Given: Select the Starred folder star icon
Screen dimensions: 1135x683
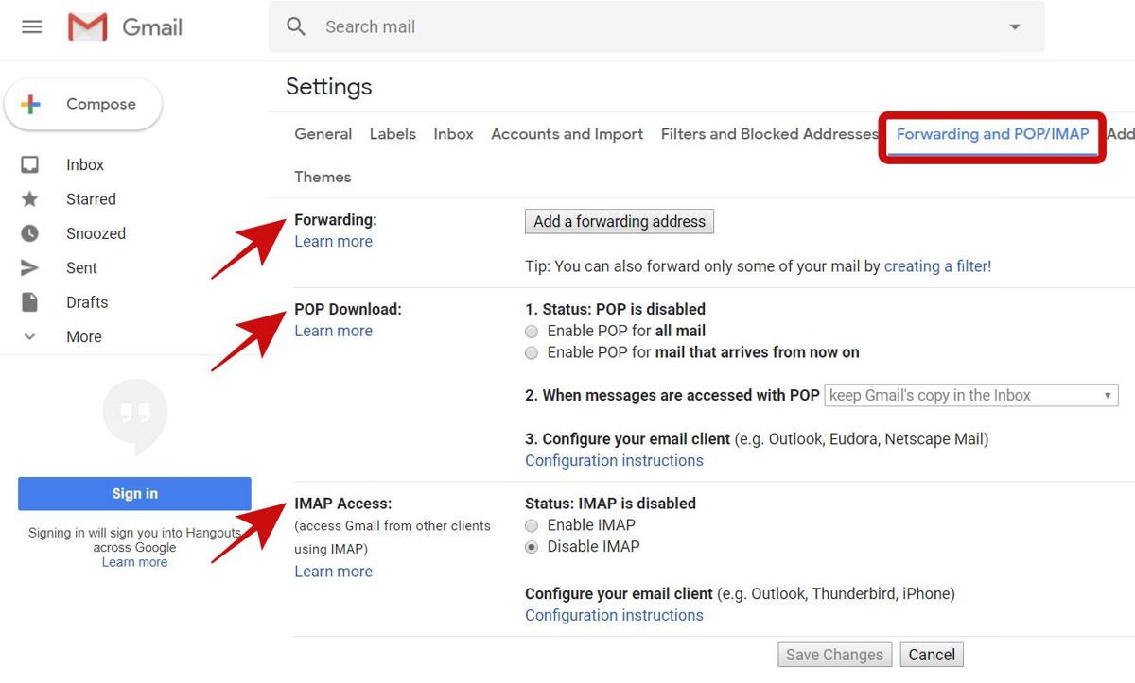Looking at the screenshot, I should (29, 198).
